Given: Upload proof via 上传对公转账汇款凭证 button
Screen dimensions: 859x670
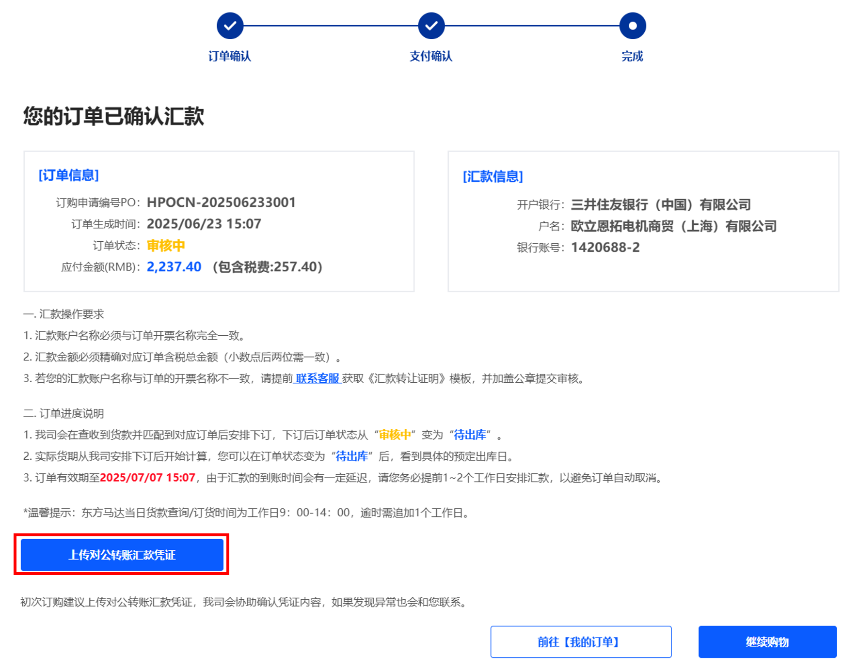Looking at the screenshot, I should (x=122, y=555).
